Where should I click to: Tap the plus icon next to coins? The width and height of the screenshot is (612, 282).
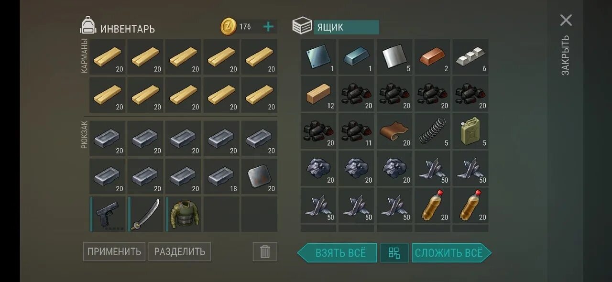(269, 27)
